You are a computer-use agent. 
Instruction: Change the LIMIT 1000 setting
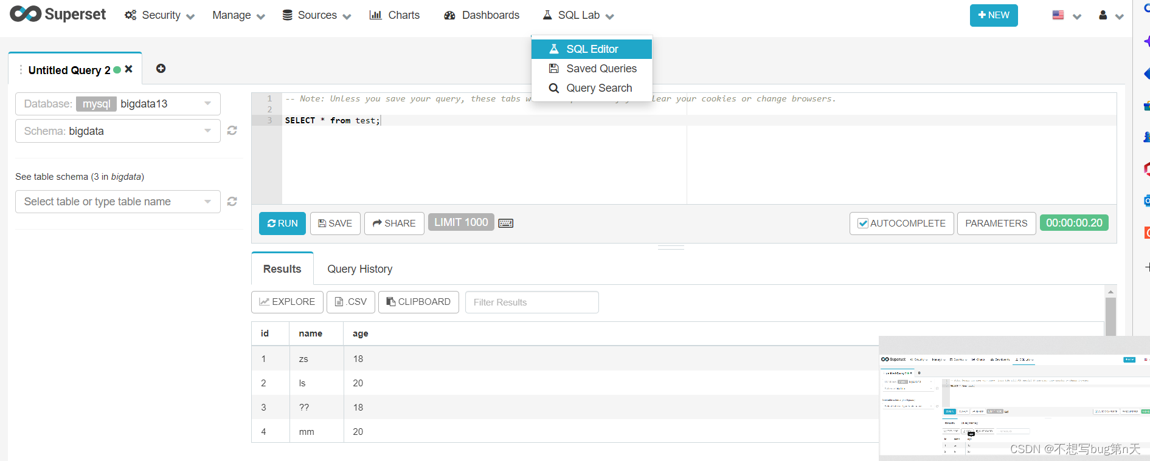pyautogui.click(x=461, y=222)
